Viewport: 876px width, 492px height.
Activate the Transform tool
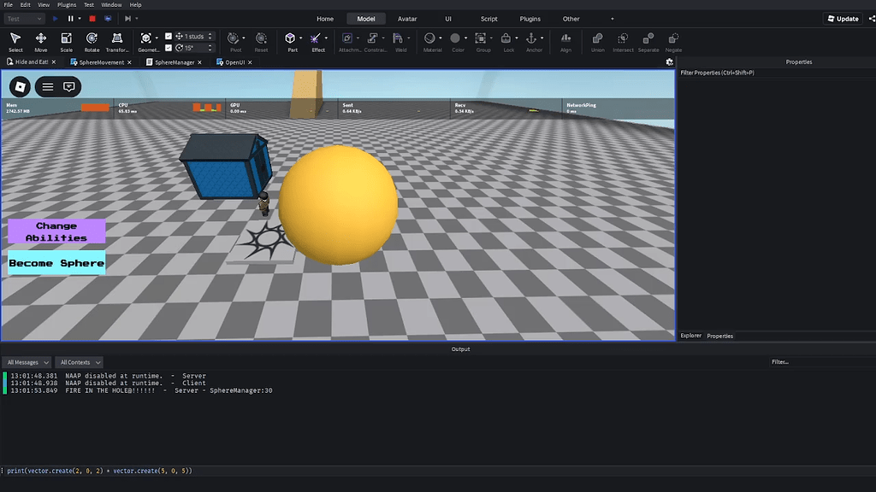[x=116, y=42]
